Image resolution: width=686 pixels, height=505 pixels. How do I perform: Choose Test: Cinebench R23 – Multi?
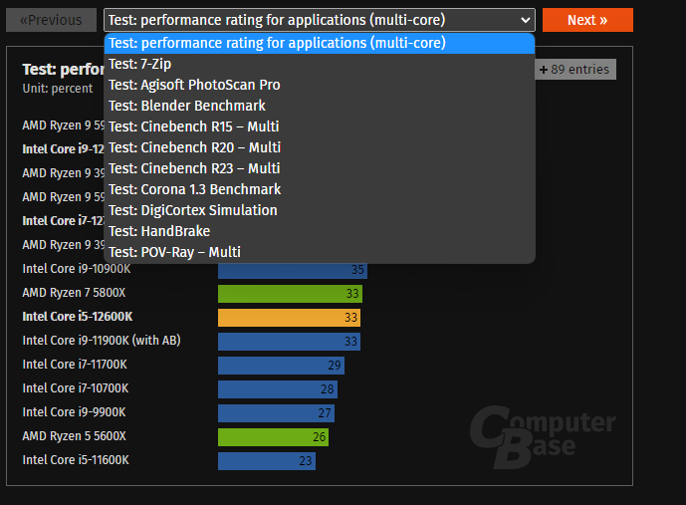320,168
